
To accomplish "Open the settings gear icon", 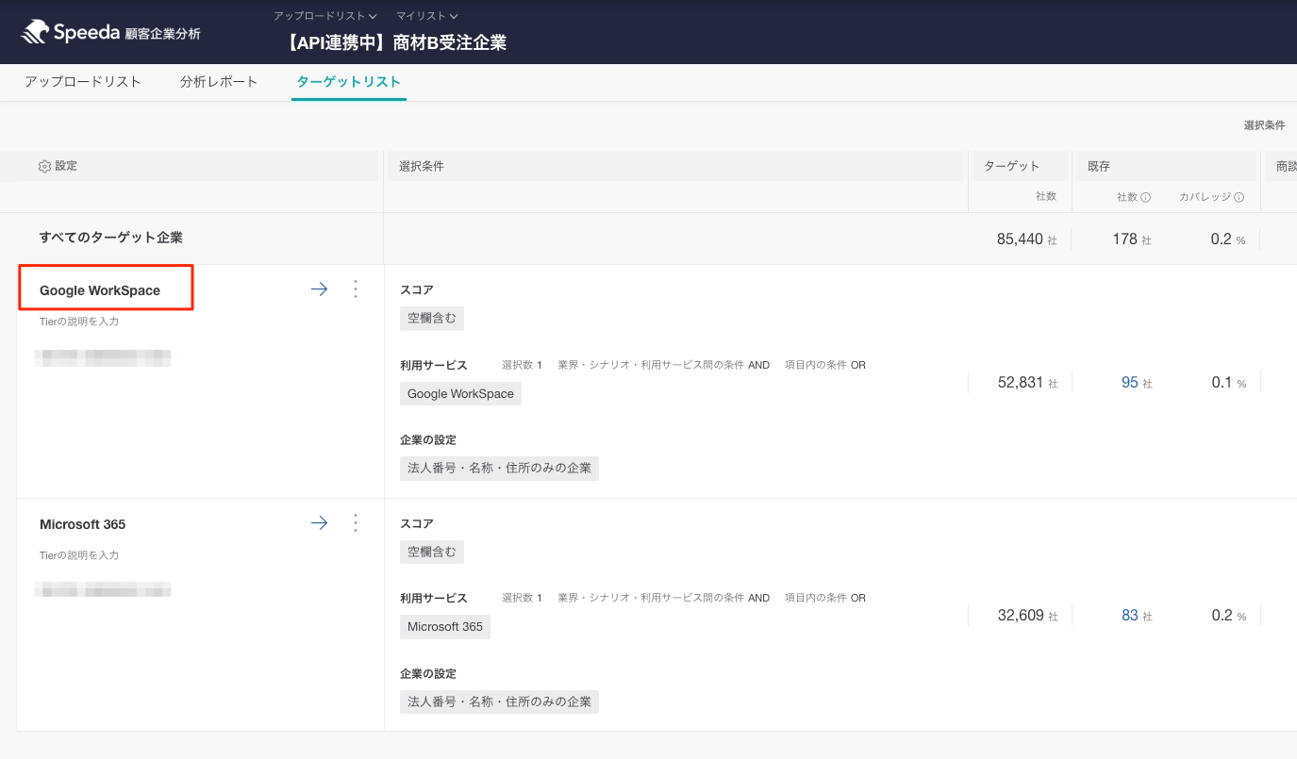I will (x=44, y=166).
